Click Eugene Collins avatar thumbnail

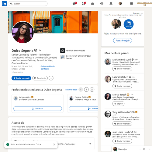click(71, 98)
